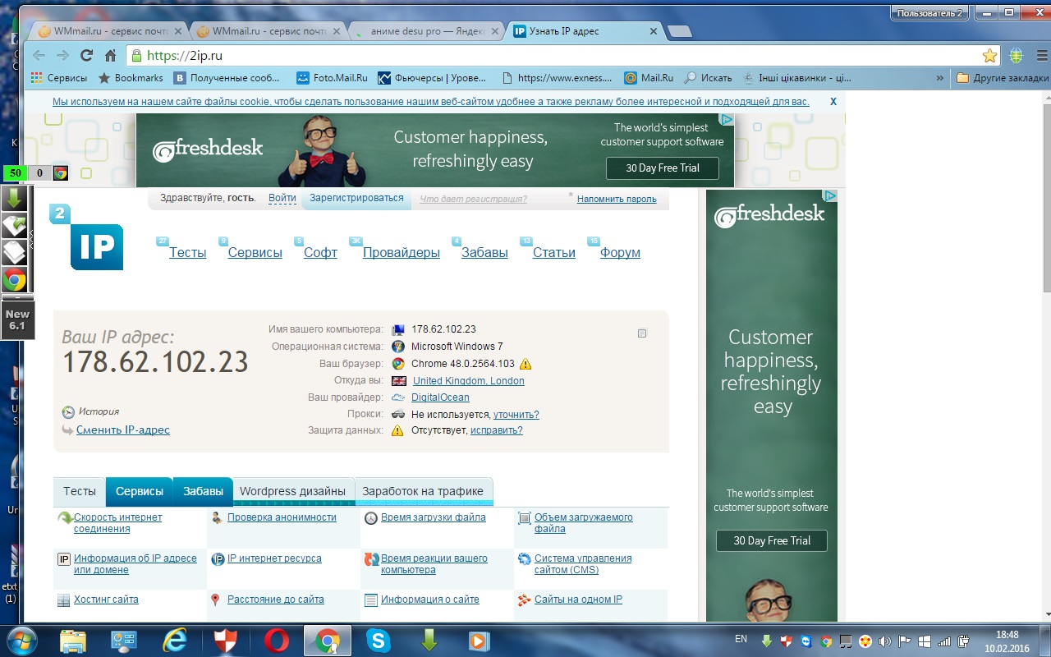1051x657 pixels.
Task: Click the Войти login link
Action: pyautogui.click(x=282, y=198)
